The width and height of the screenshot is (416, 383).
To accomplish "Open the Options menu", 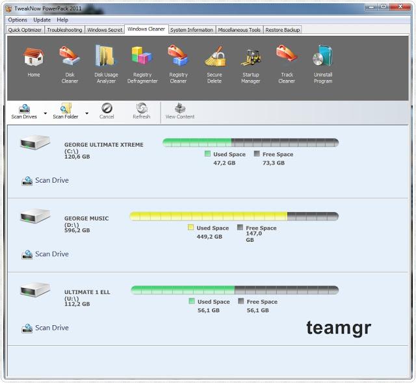I will click(x=18, y=20).
